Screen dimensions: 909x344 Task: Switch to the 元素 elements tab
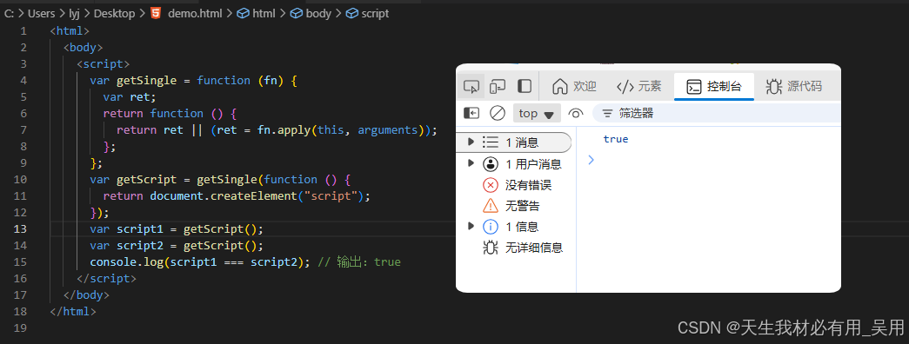point(638,86)
